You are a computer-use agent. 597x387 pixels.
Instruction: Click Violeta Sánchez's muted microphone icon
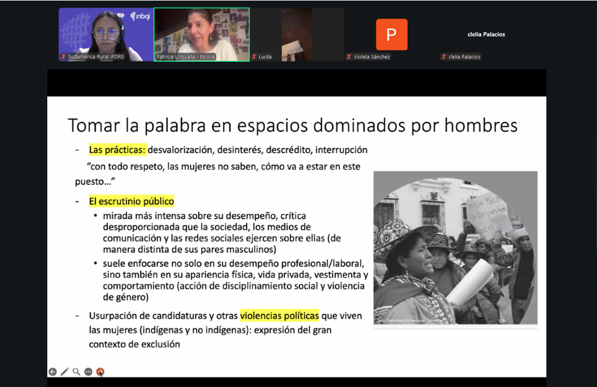[x=349, y=57]
